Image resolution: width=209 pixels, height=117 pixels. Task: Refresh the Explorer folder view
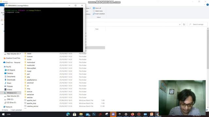184,24
